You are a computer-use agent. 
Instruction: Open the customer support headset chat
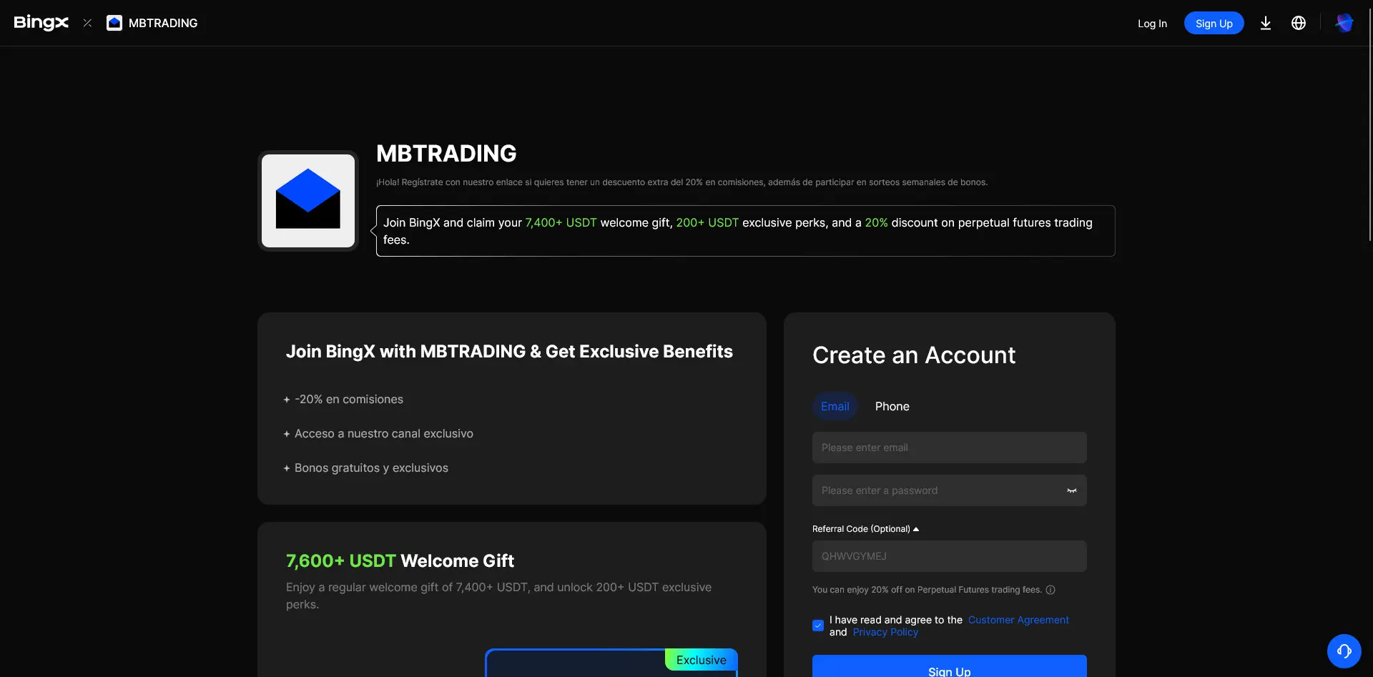click(1344, 651)
